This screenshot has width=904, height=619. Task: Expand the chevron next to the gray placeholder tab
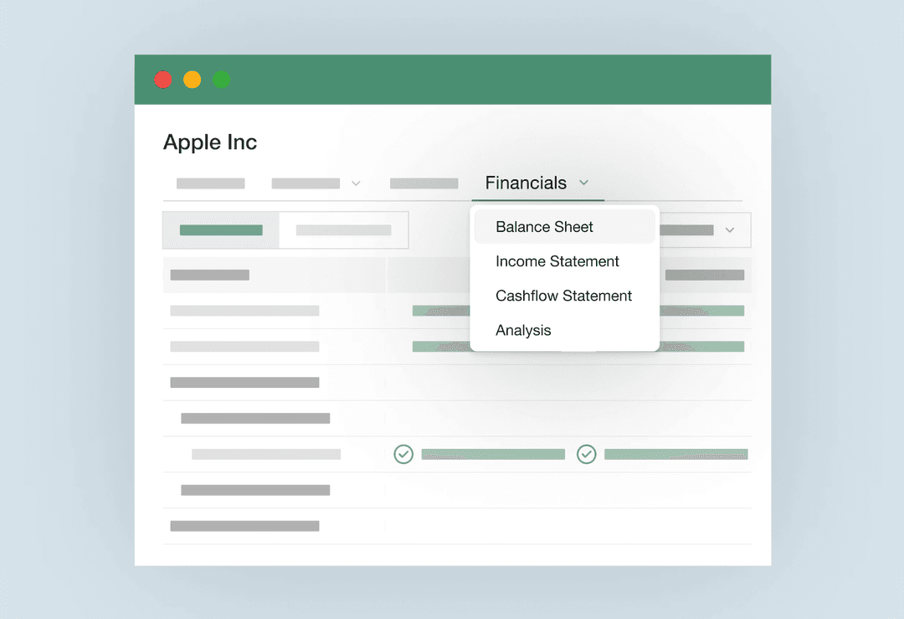tap(357, 183)
